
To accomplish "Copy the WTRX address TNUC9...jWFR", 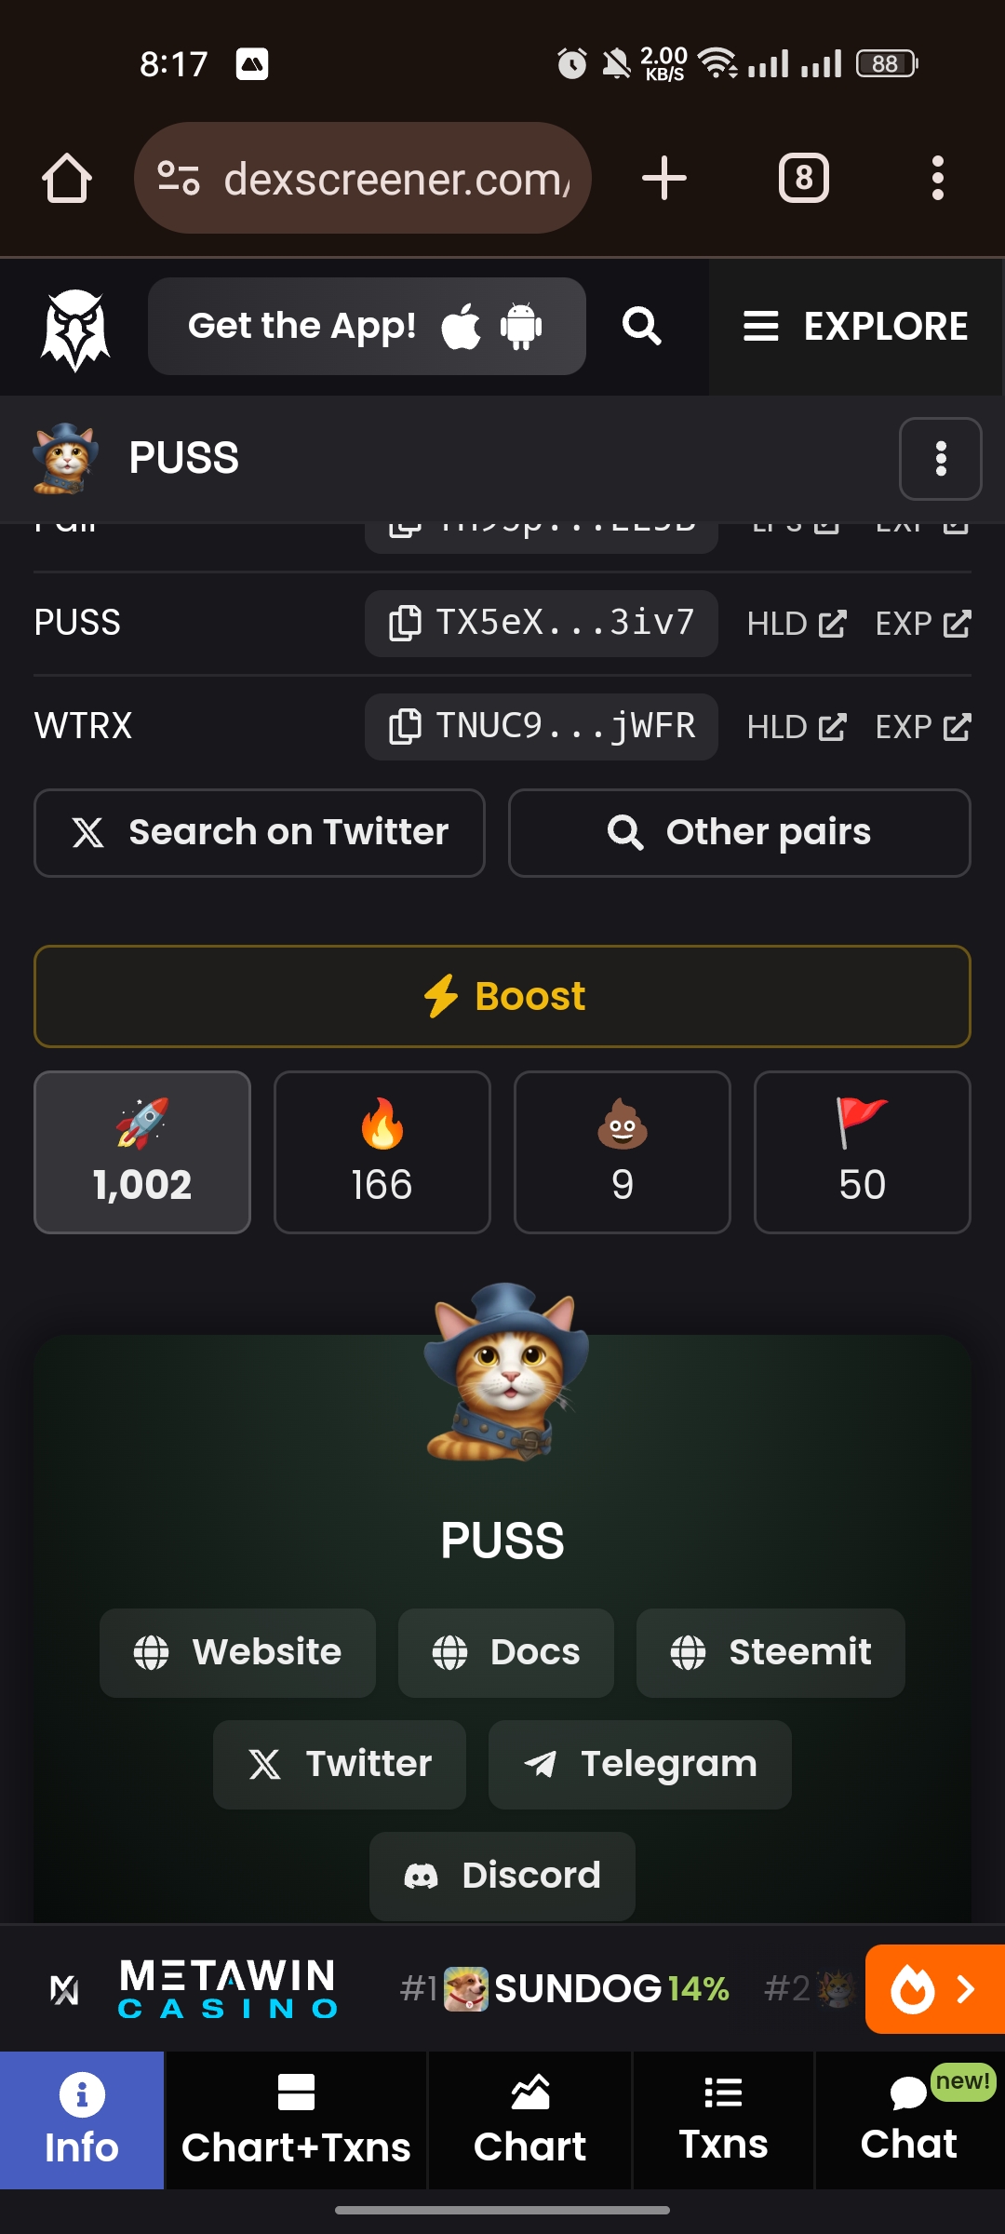I will click(x=541, y=726).
